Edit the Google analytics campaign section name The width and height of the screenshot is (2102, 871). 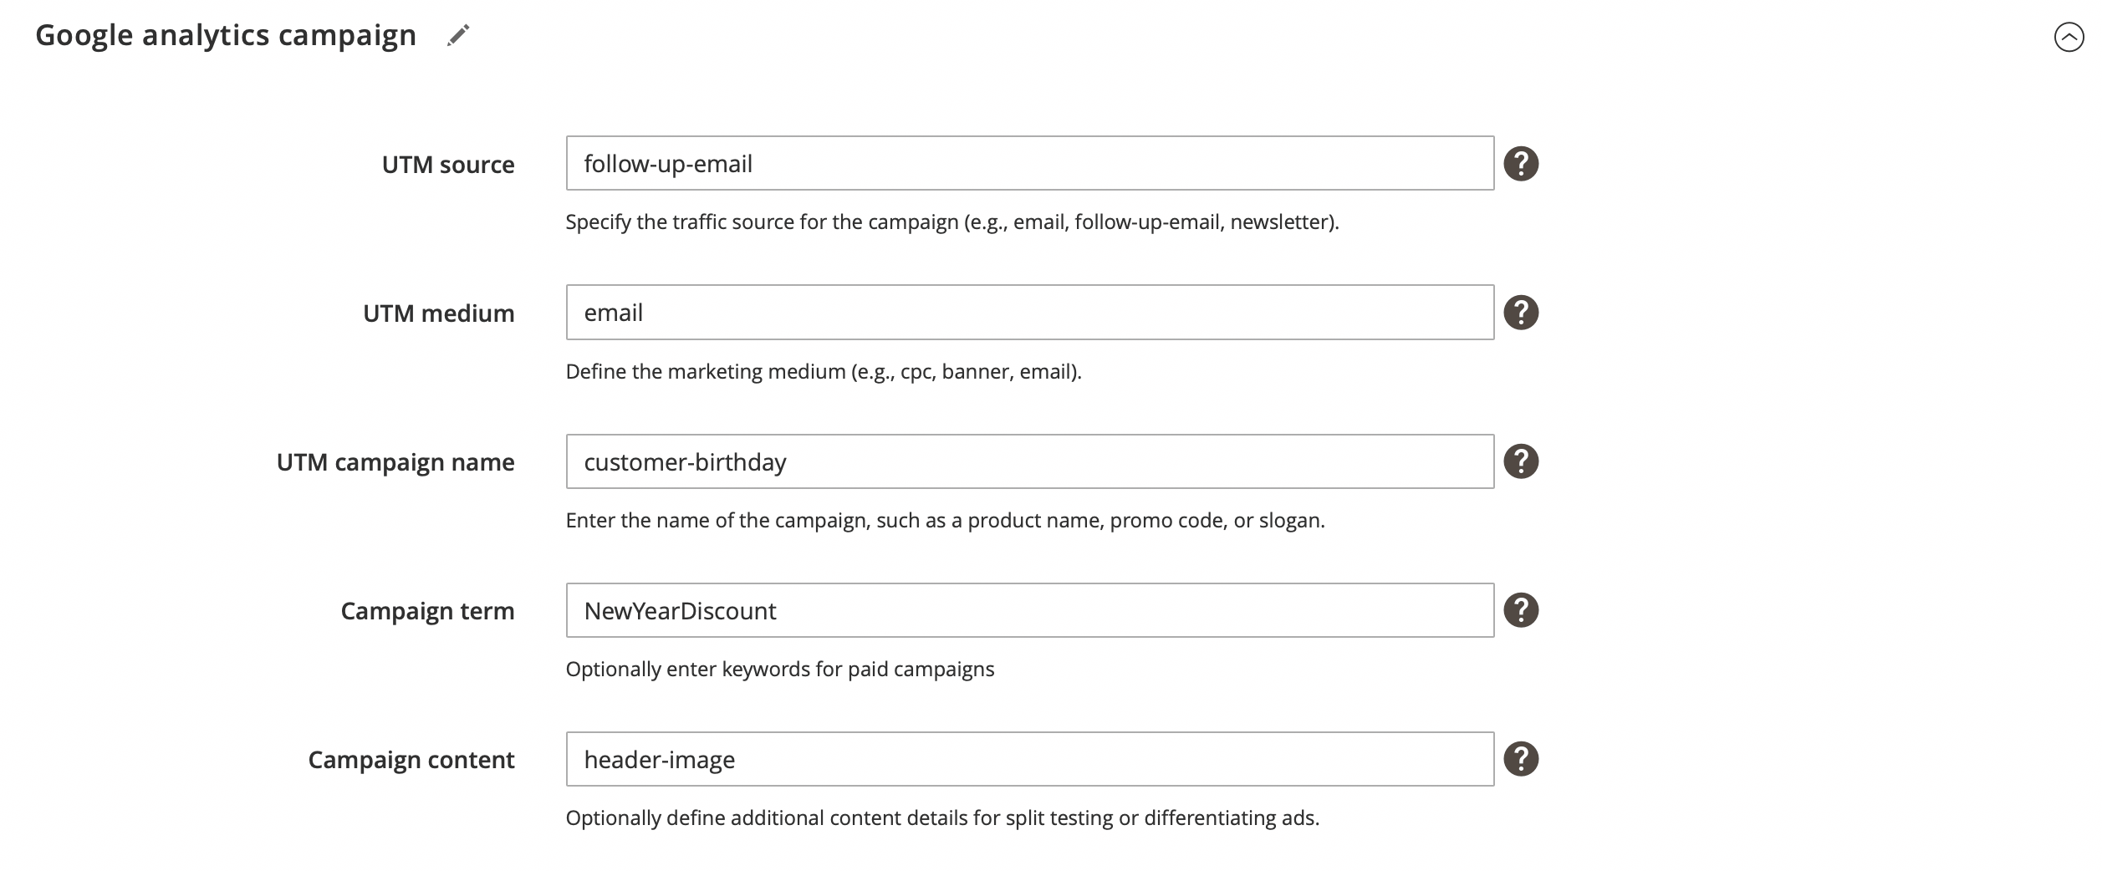[x=457, y=35]
